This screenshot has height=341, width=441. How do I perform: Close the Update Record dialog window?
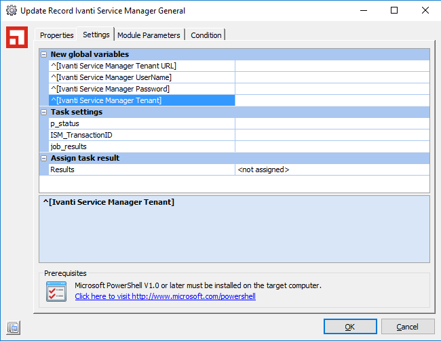point(425,10)
